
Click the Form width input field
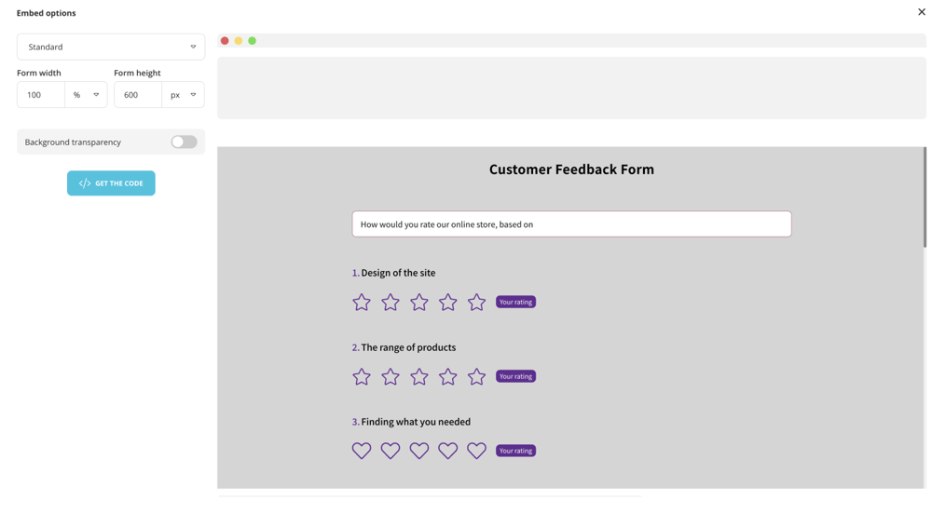(41, 95)
